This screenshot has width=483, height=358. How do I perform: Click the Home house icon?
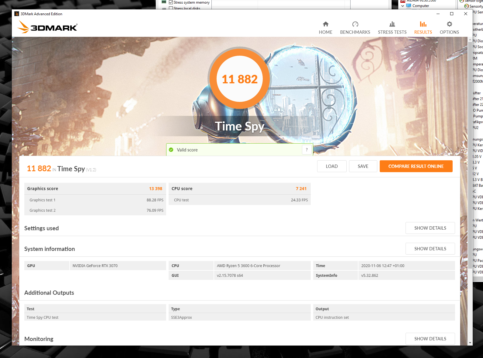325,24
